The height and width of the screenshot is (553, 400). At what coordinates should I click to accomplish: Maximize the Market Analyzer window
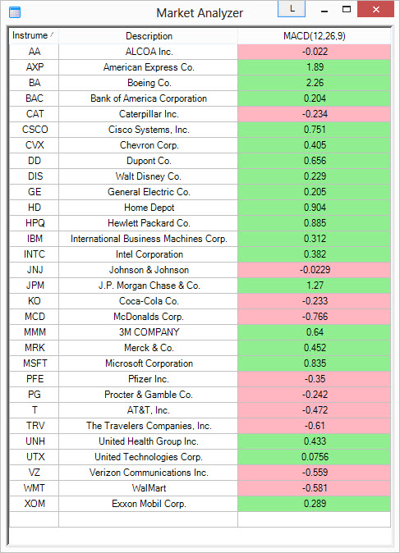tap(347, 10)
